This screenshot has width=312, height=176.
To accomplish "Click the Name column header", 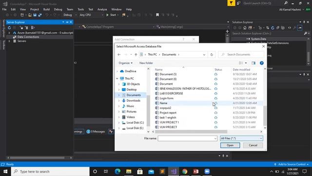I will click(x=158, y=69).
